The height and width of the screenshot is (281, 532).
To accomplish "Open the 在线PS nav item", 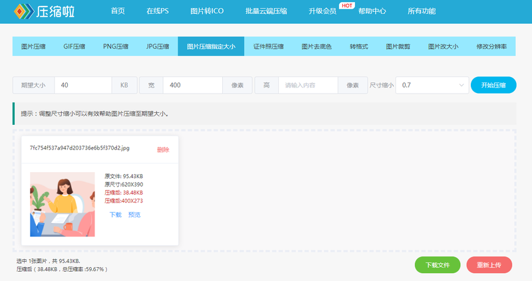I will click(x=158, y=11).
